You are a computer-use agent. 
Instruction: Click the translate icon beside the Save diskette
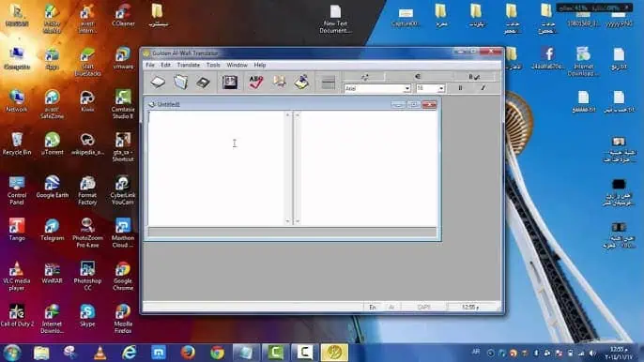[230, 83]
